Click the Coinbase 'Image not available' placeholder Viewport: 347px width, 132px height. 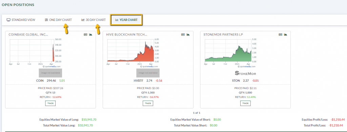(50, 73)
